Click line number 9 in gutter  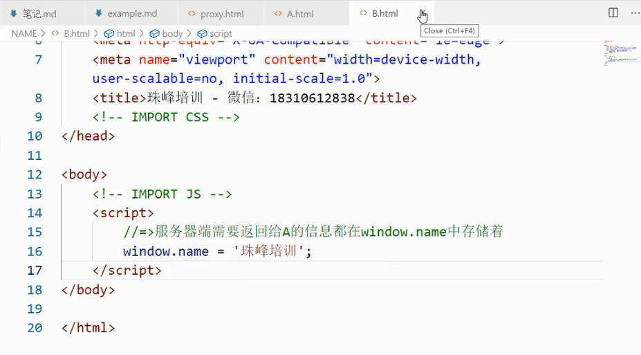[39, 118]
